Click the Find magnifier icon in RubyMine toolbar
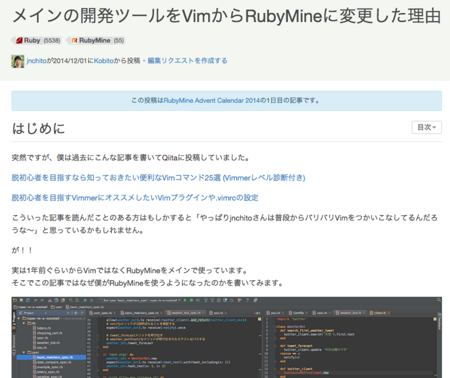This screenshot has width=450, height=378. tap(71, 300)
